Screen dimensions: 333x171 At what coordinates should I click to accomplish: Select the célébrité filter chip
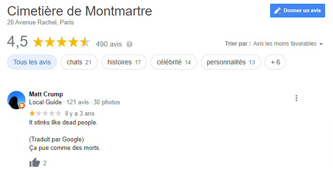click(x=174, y=62)
